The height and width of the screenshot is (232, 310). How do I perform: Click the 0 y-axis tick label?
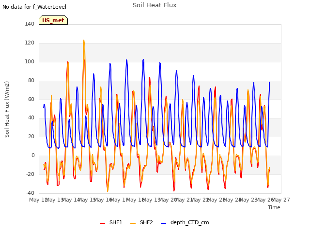(33, 156)
